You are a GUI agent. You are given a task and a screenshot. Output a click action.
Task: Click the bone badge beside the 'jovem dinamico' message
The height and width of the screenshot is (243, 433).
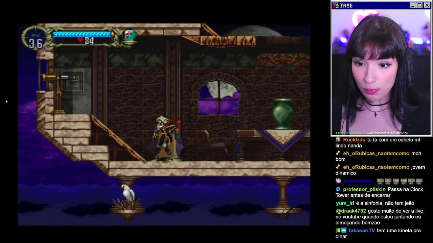point(338,167)
